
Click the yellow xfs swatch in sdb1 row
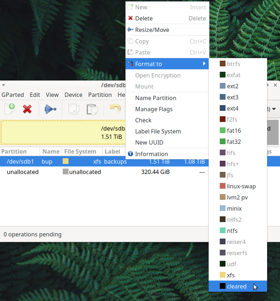[x=66, y=161]
